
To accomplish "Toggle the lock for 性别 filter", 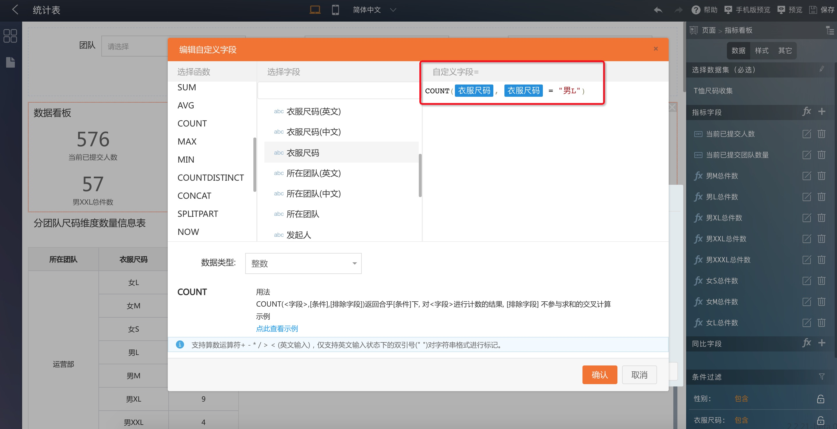I will (x=821, y=399).
